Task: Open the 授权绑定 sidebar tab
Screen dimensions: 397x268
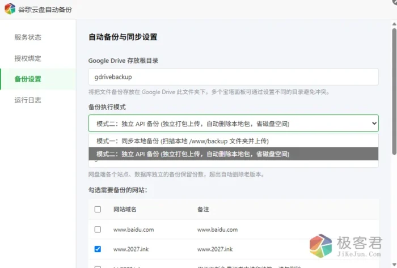Action: [28, 58]
